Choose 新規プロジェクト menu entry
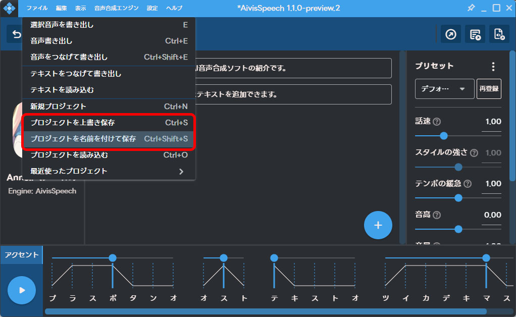Screen dimensions: 516x317 click(x=109, y=106)
